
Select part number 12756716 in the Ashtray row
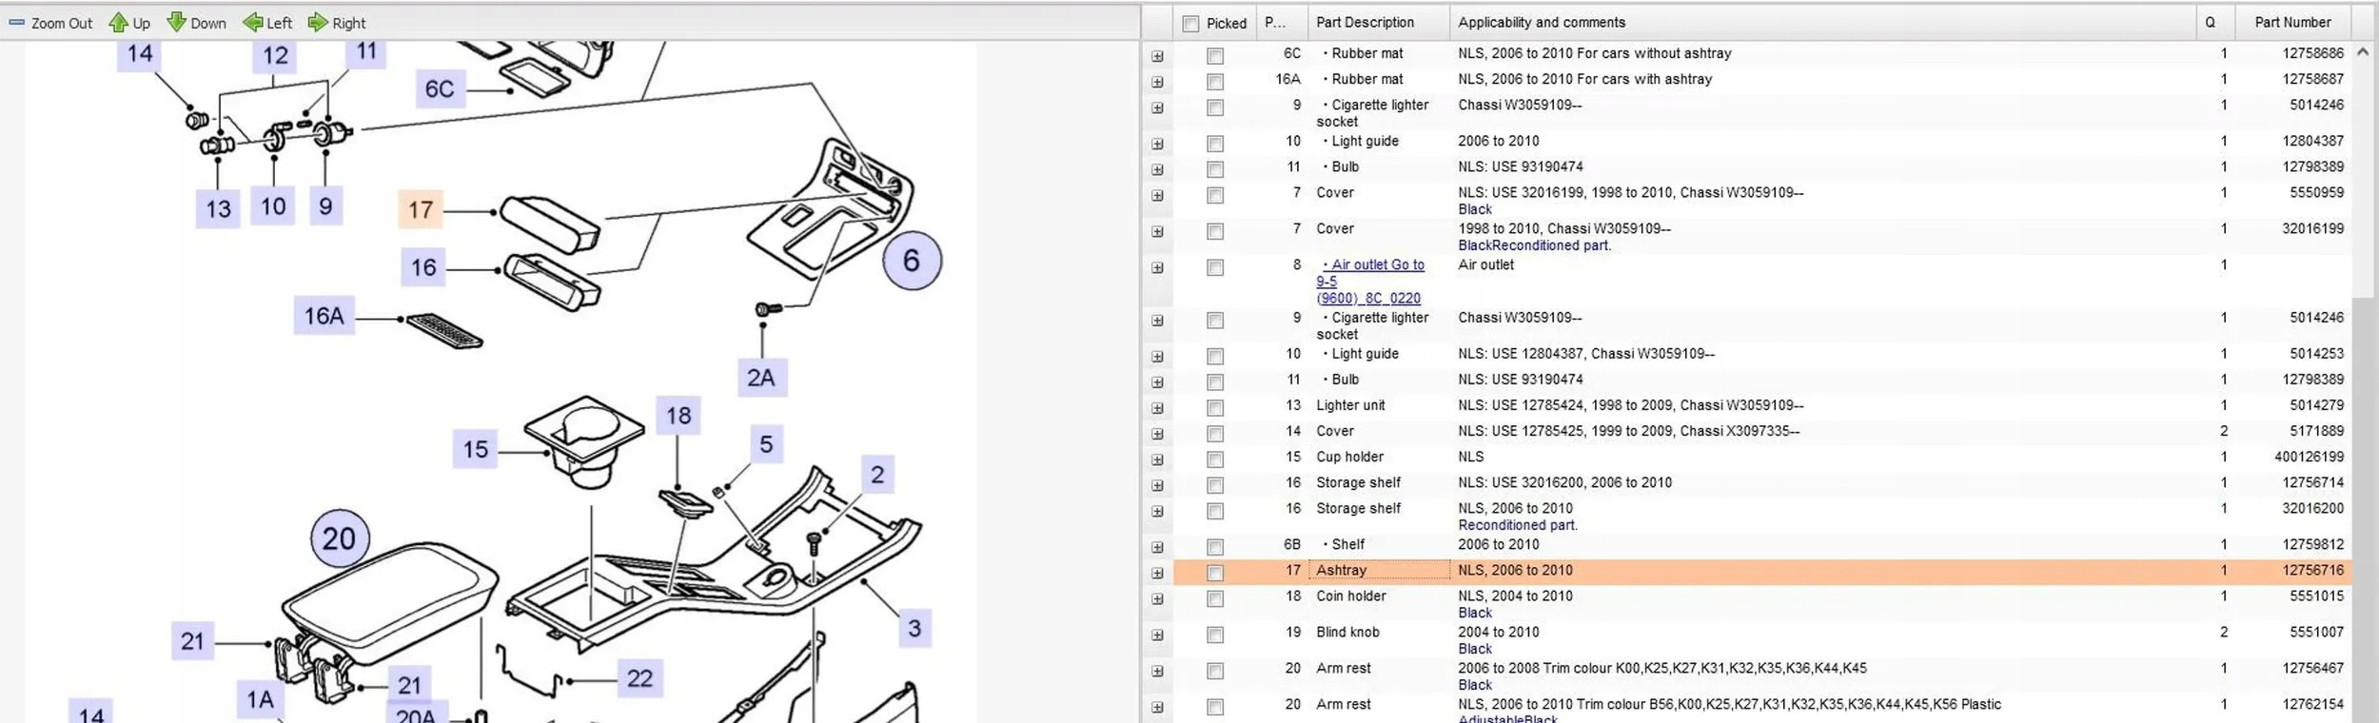click(x=2312, y=570)
